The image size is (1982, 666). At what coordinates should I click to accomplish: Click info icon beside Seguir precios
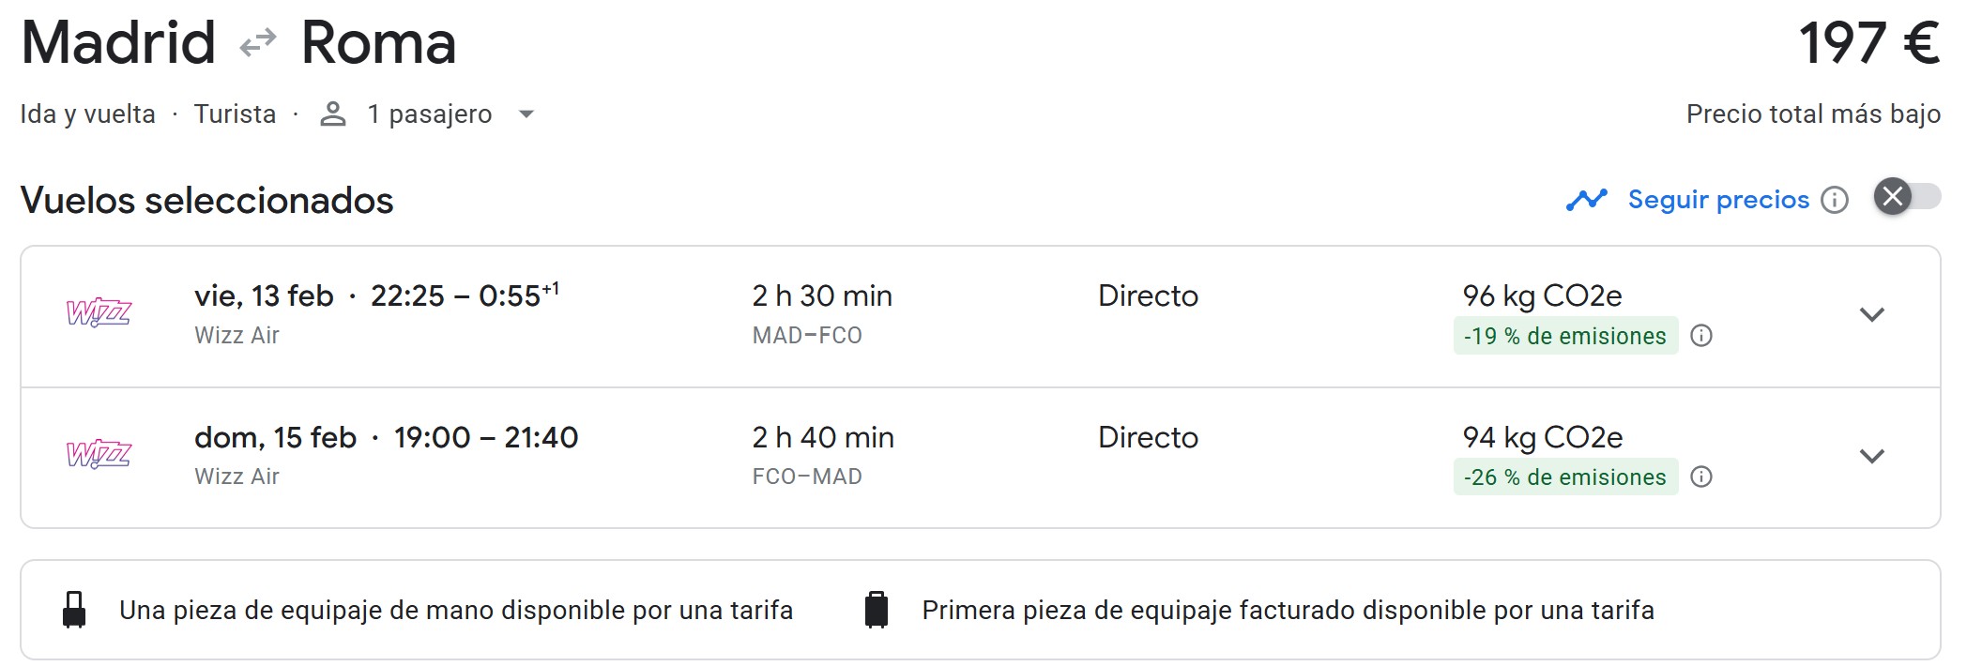pyautogui.click(x=1834, y=200)
